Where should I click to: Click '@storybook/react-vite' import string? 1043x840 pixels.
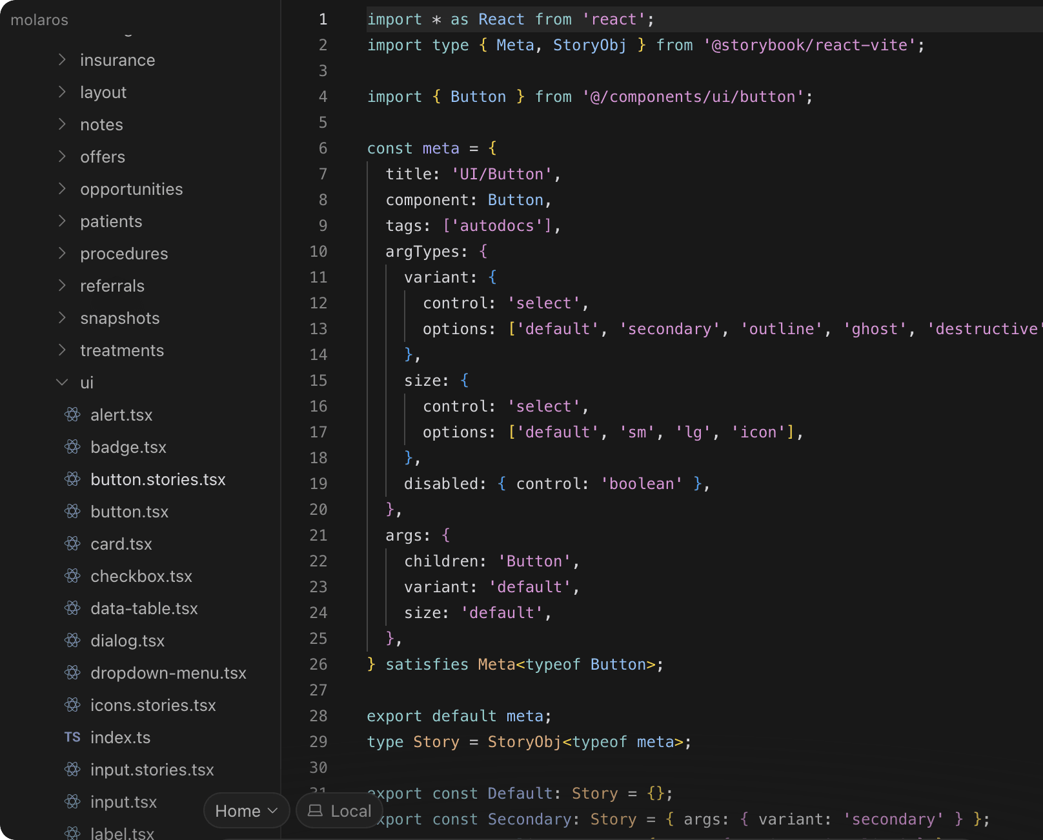point(809,45)
